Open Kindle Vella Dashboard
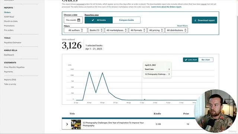The image size is (238, 134). (9, 55)
